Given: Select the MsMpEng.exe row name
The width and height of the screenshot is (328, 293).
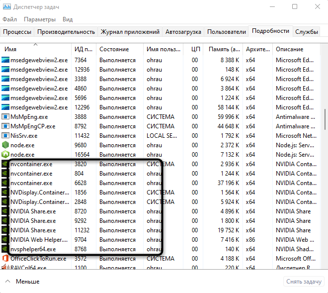Looking at the screenshot, I should coord(29,117).
